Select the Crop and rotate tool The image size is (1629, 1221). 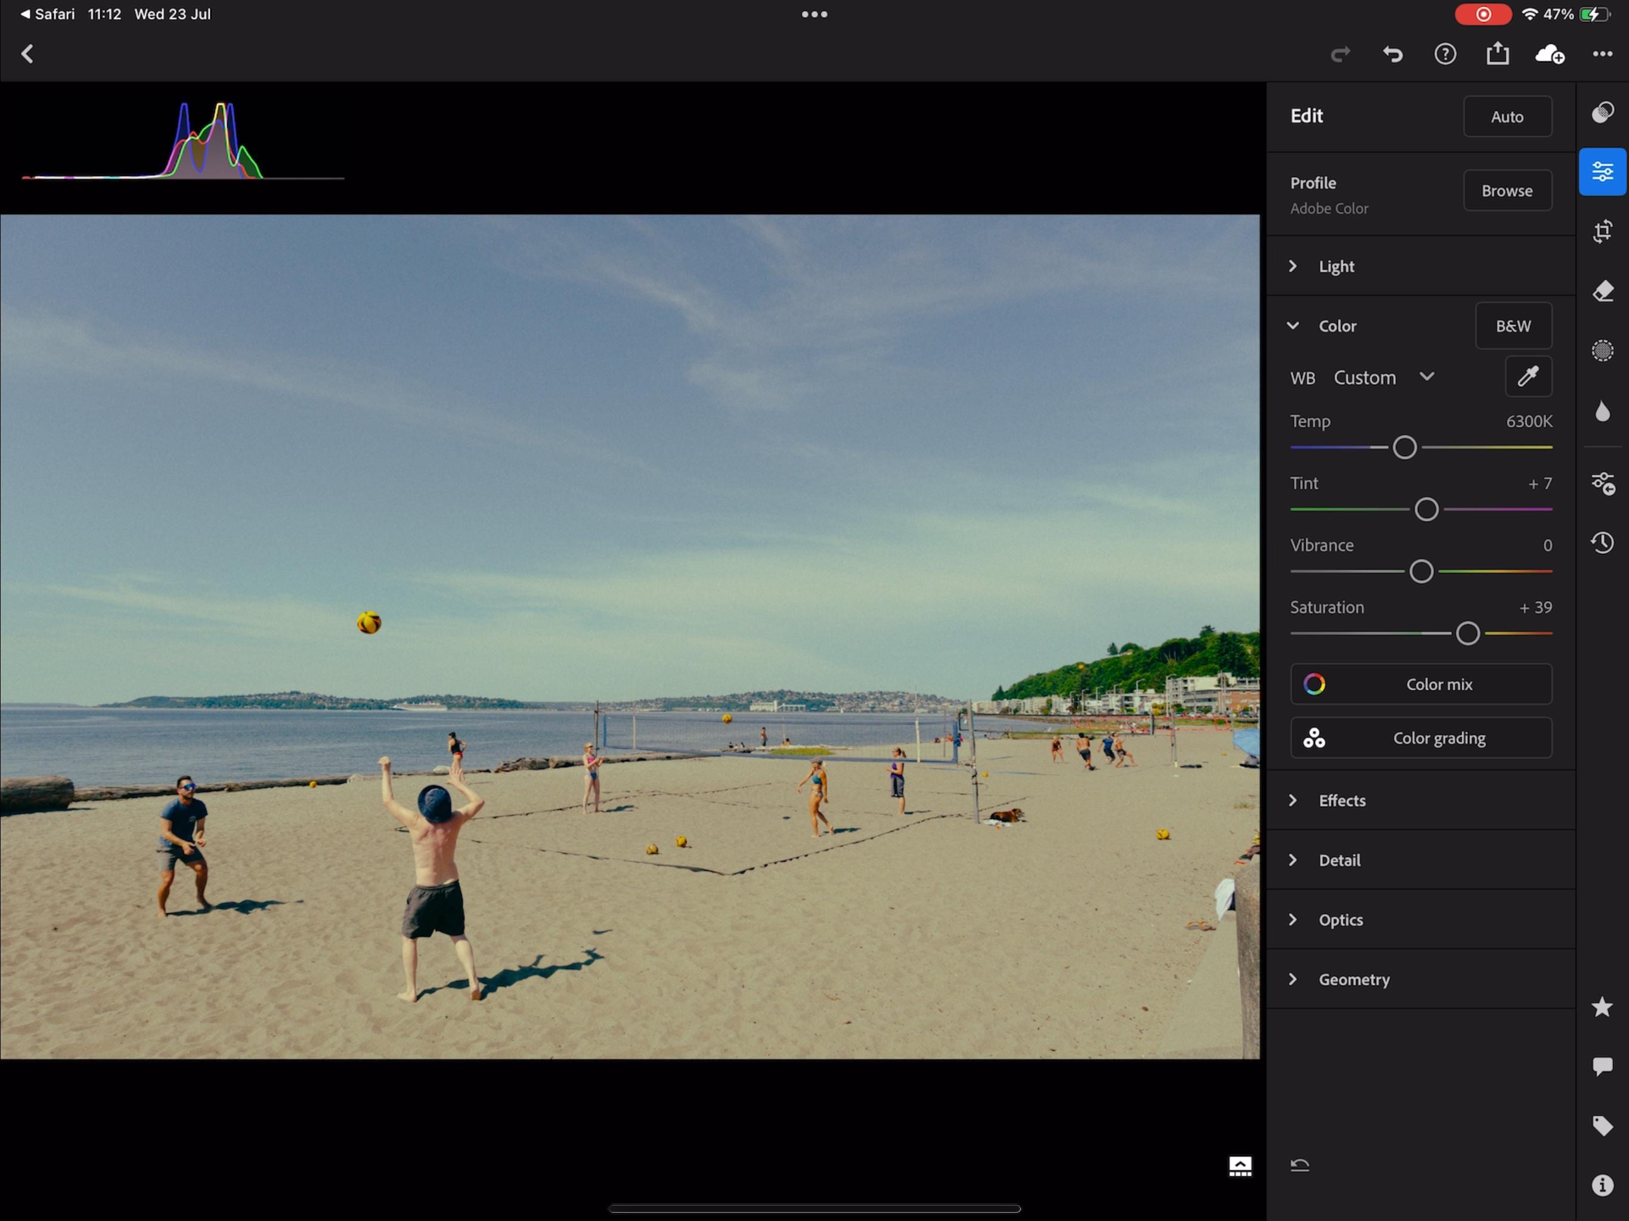1603,231
